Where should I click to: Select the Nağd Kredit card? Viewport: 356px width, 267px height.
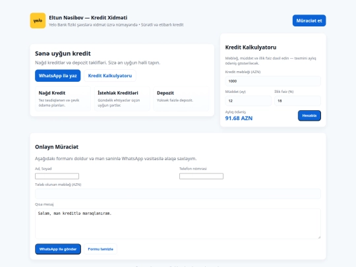63,99
